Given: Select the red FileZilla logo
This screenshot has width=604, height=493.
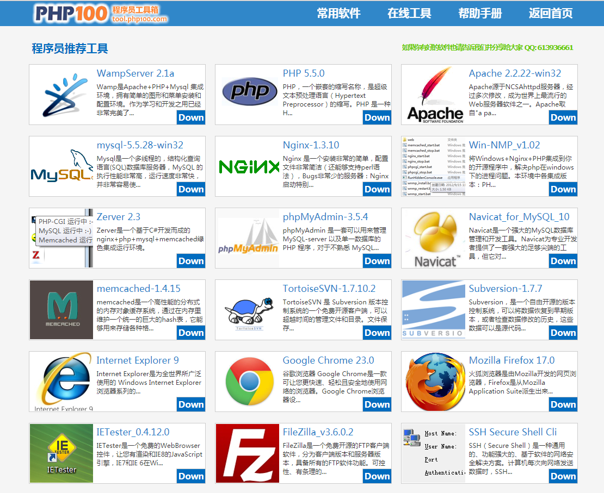Looking at the screenshot, I should tap(248, 453).
